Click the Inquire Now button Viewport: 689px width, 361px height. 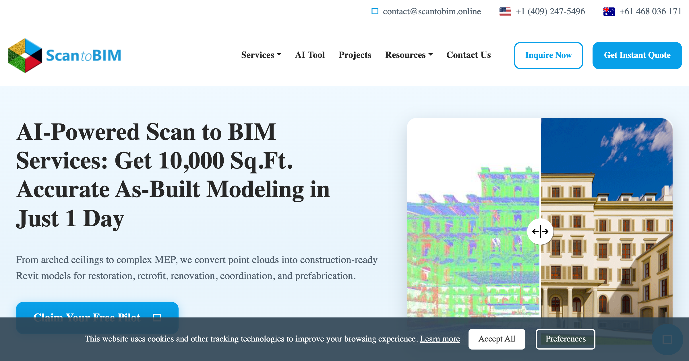pos(548,55)
